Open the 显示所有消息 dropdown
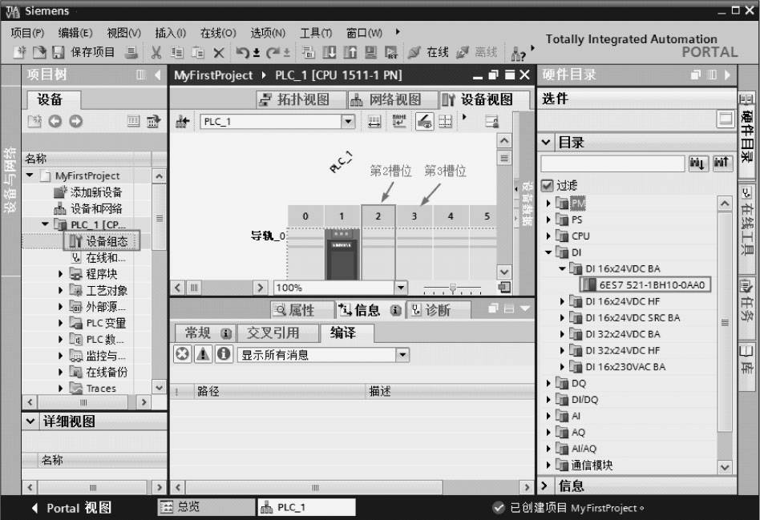 (402, 355)
